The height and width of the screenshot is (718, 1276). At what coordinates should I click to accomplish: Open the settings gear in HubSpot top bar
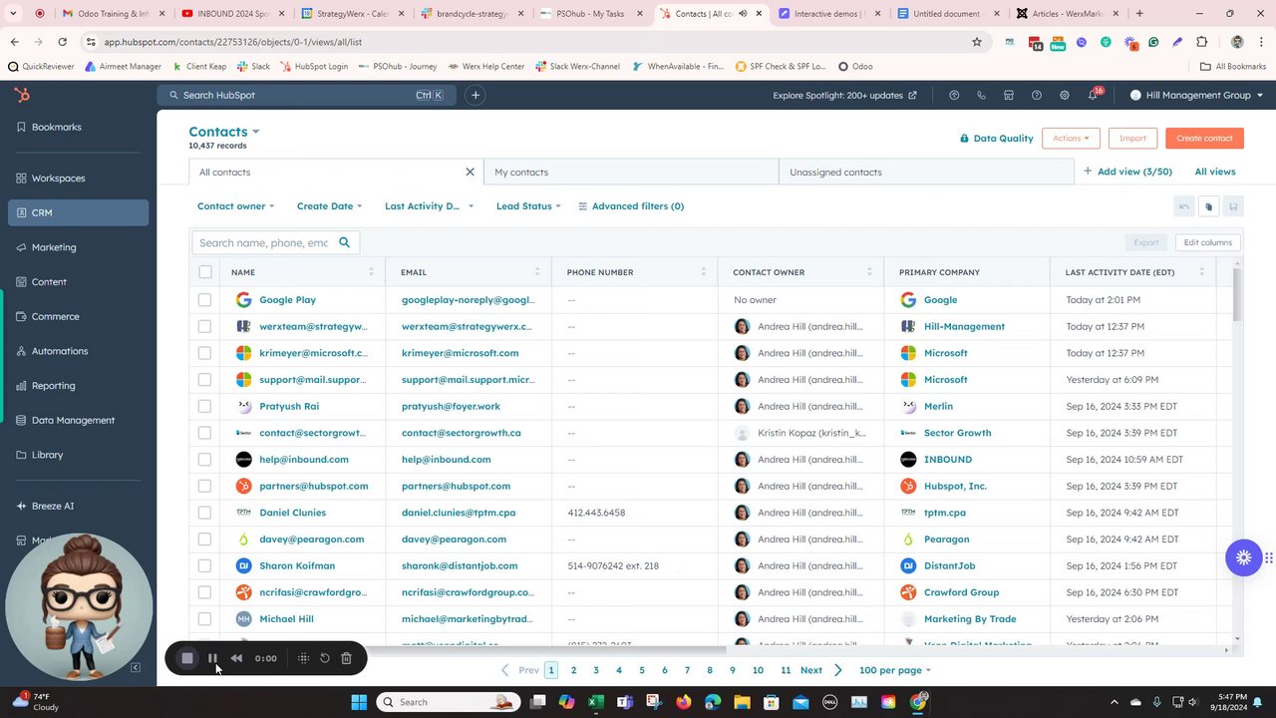coord(1065,95)
